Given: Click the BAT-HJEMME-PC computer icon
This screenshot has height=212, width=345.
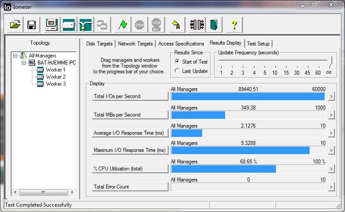Looking at the screenshot, I should tap(32, 63).
